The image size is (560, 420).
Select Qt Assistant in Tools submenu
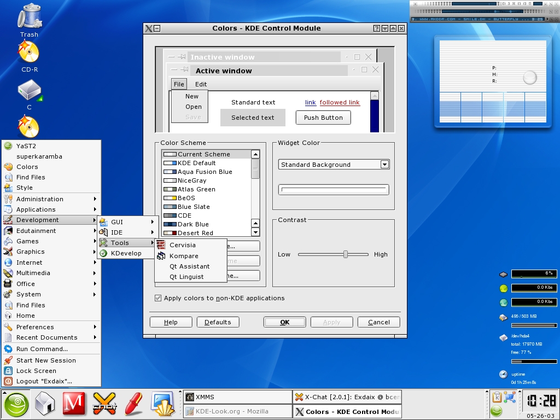click(191, 266)
